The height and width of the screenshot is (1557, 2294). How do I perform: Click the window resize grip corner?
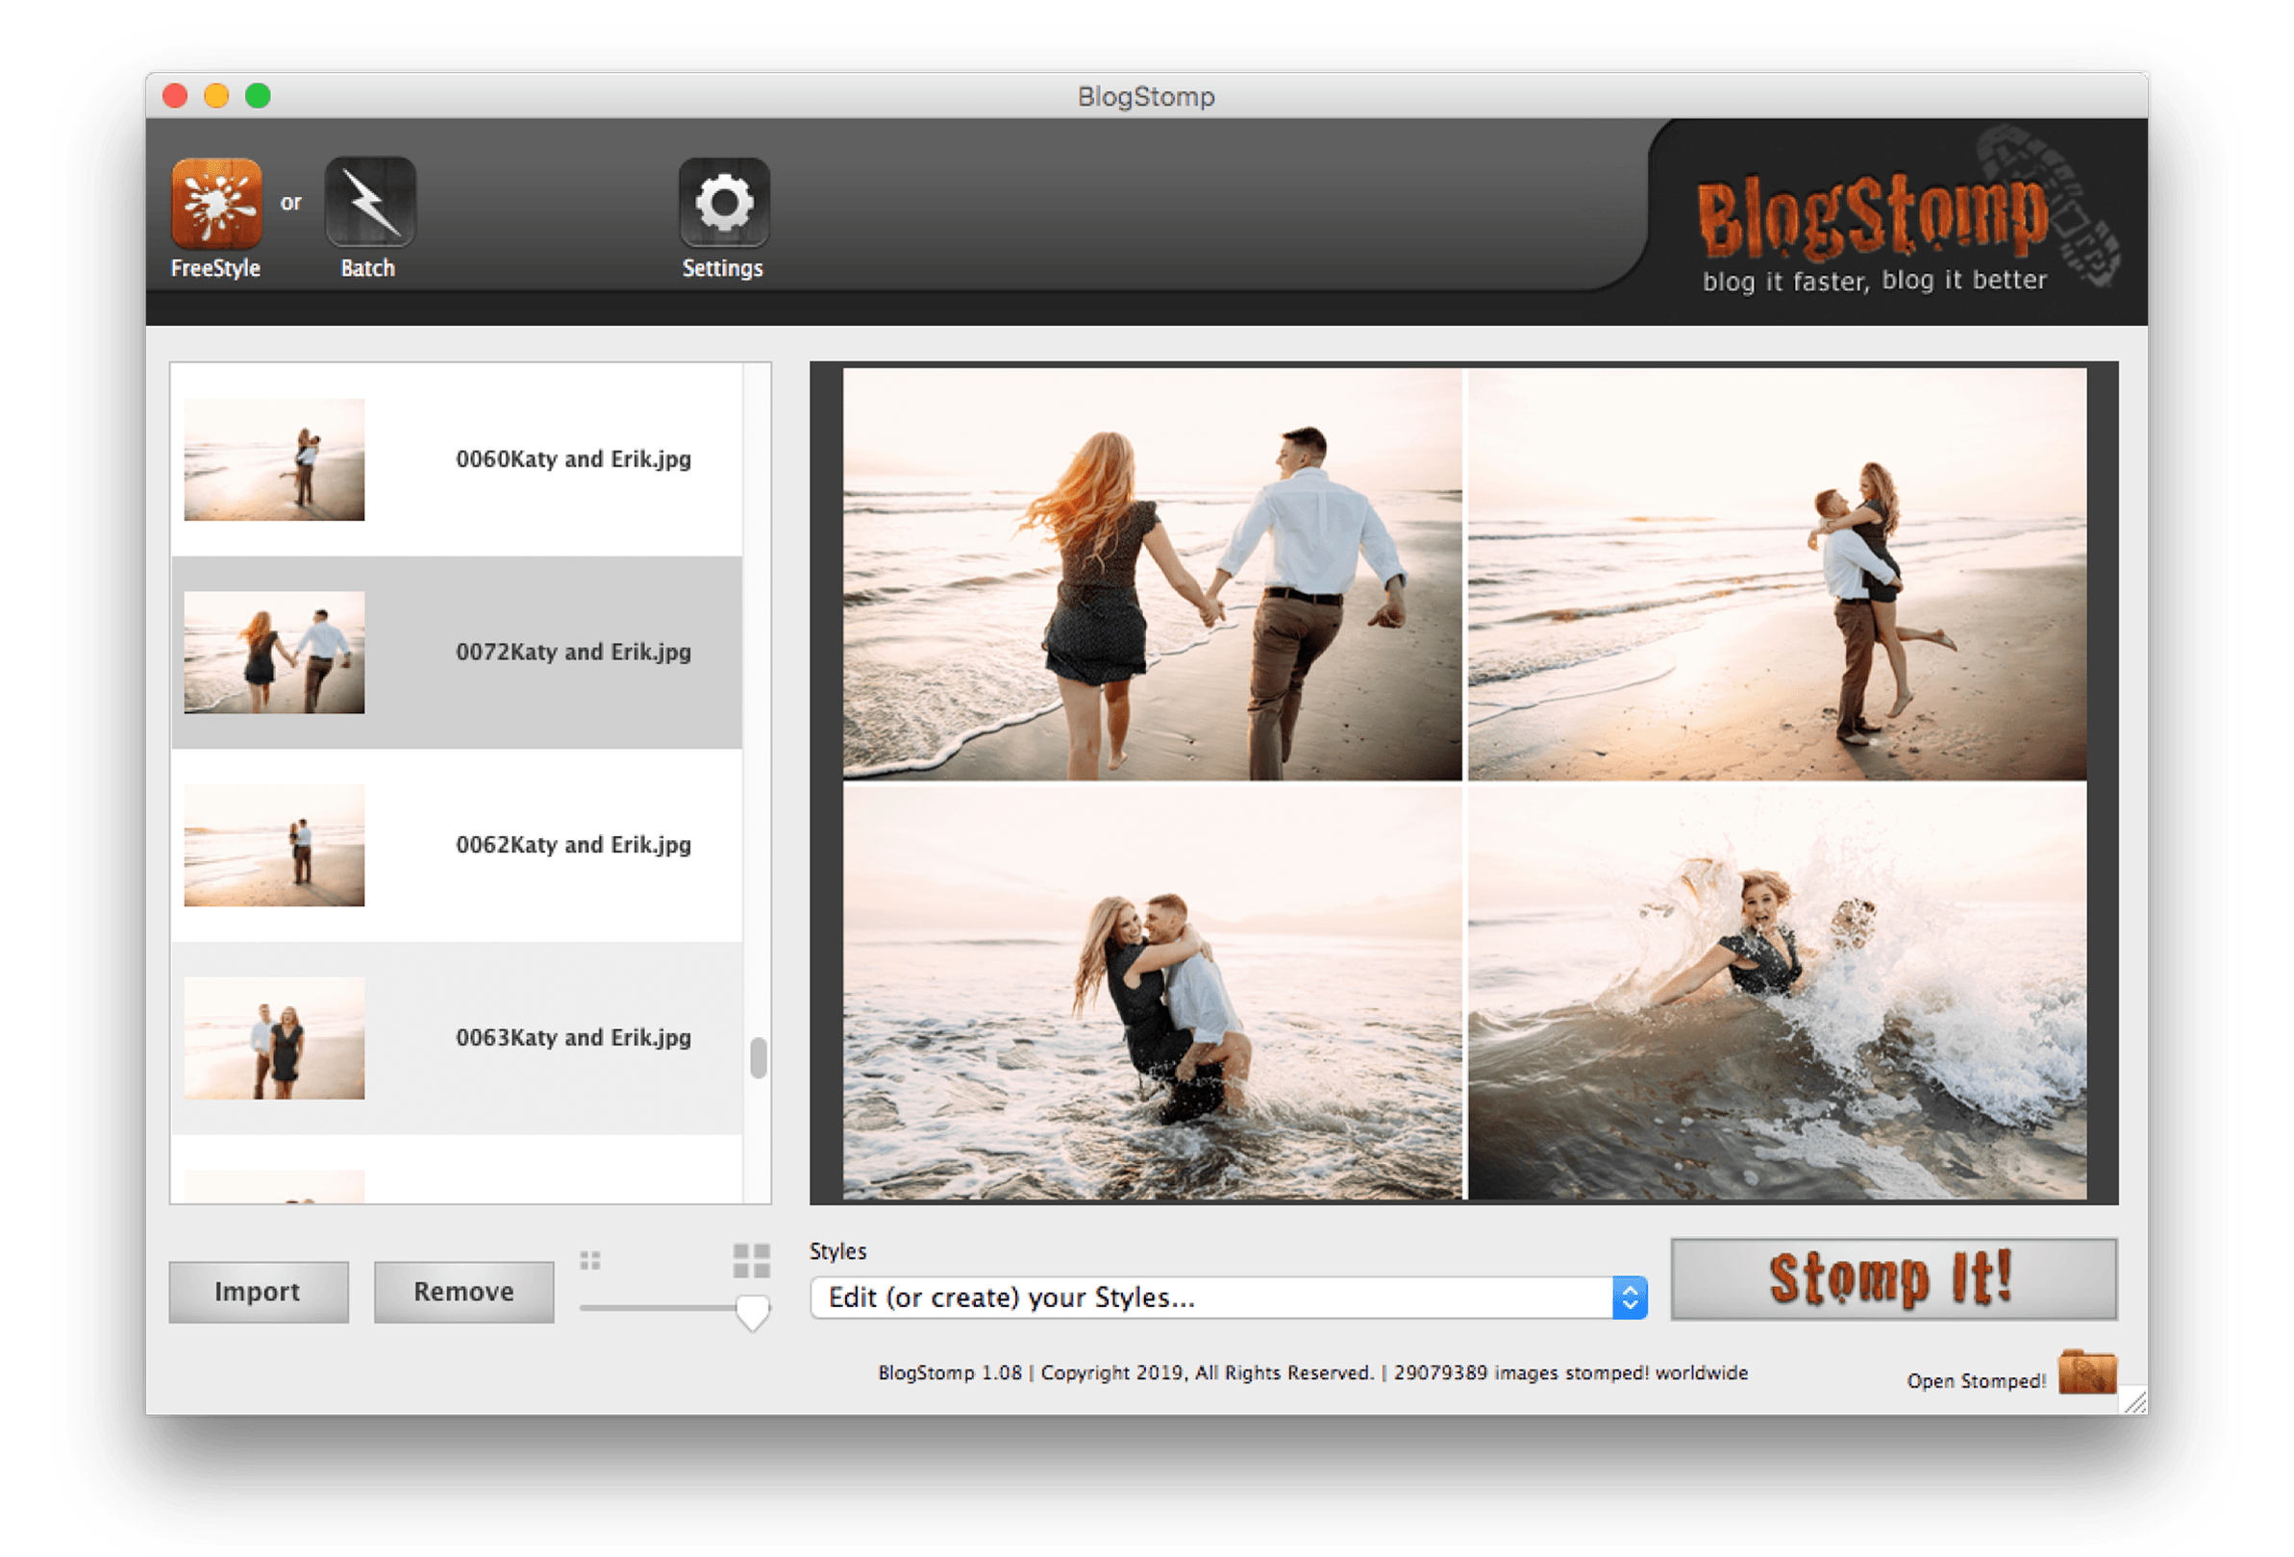(x=2135, y=1402)
